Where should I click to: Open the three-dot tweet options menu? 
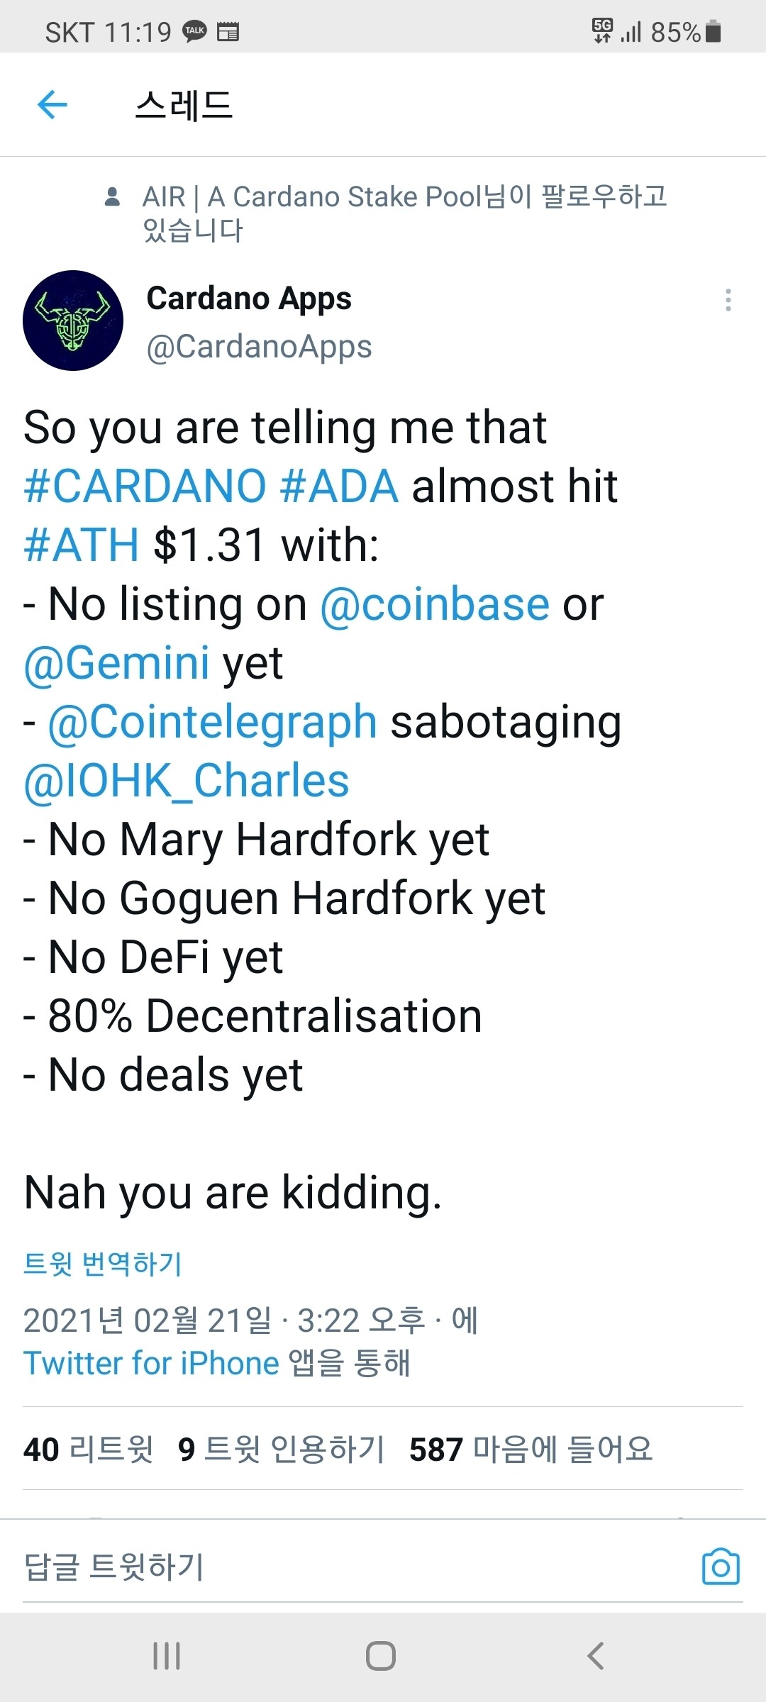[x=728, y=300]
